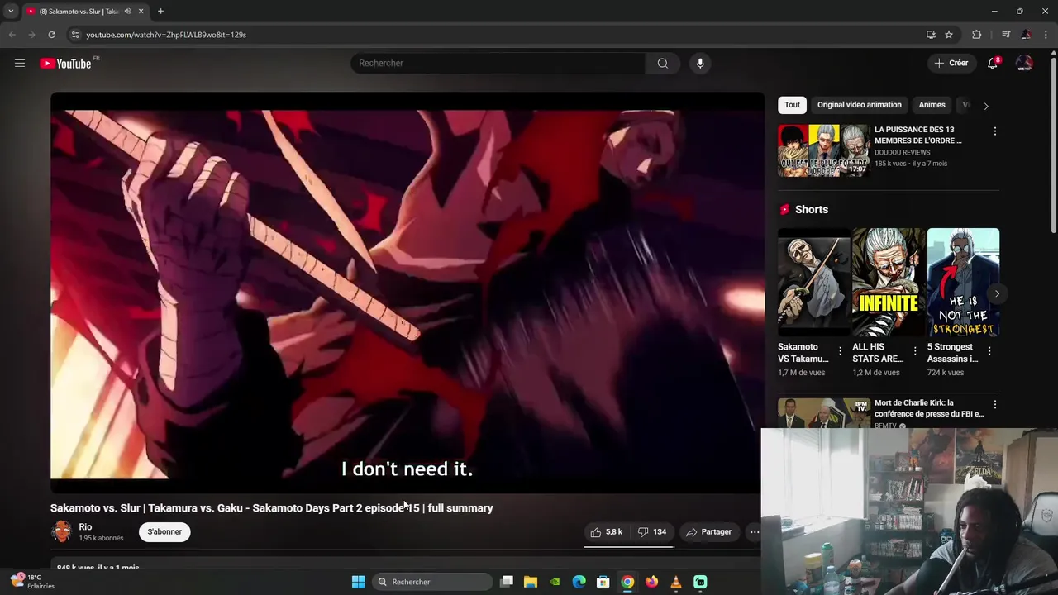1058x595 pixels.
Task: Open File Explorer from taskbar
Action: pos(531,582)
